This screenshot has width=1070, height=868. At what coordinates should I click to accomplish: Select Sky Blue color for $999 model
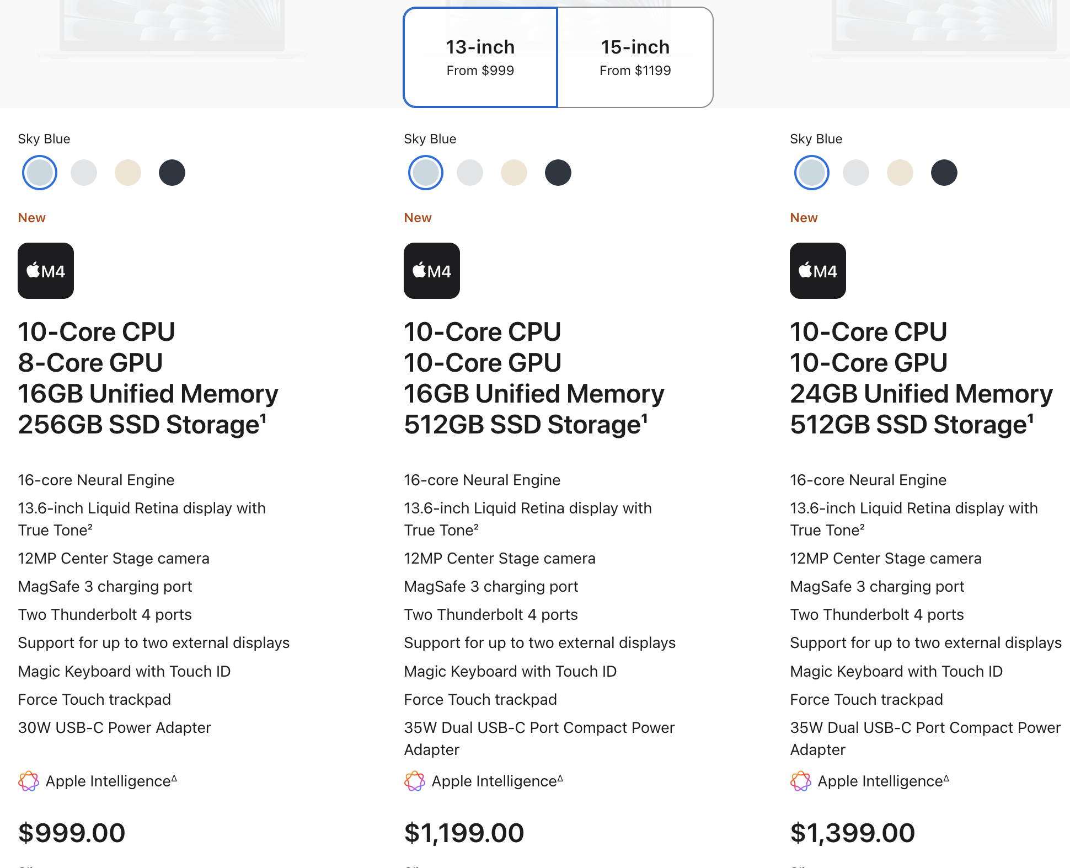click(x=40, y=173)
